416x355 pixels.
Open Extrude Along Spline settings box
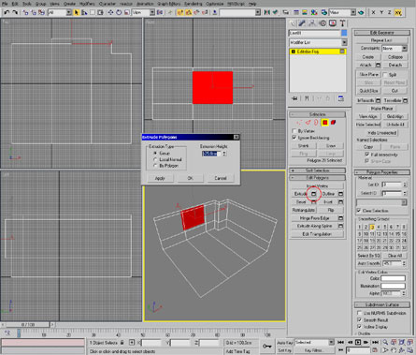(341, 226)
